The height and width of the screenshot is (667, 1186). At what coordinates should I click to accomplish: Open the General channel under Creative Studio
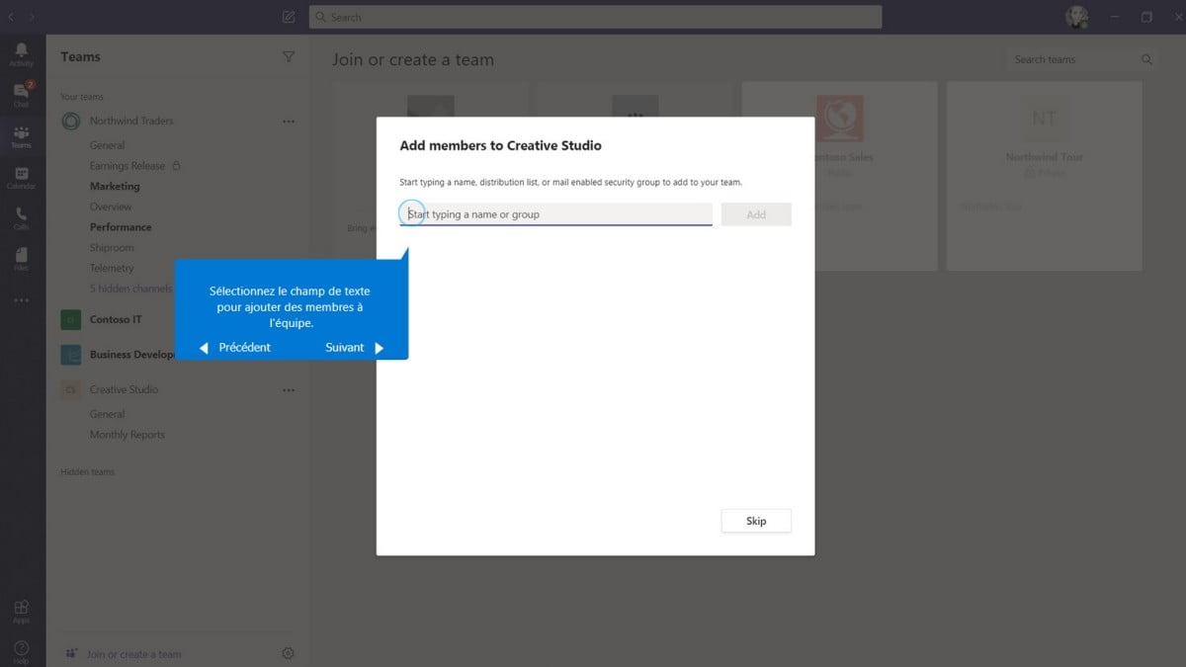tap(107, 414)
